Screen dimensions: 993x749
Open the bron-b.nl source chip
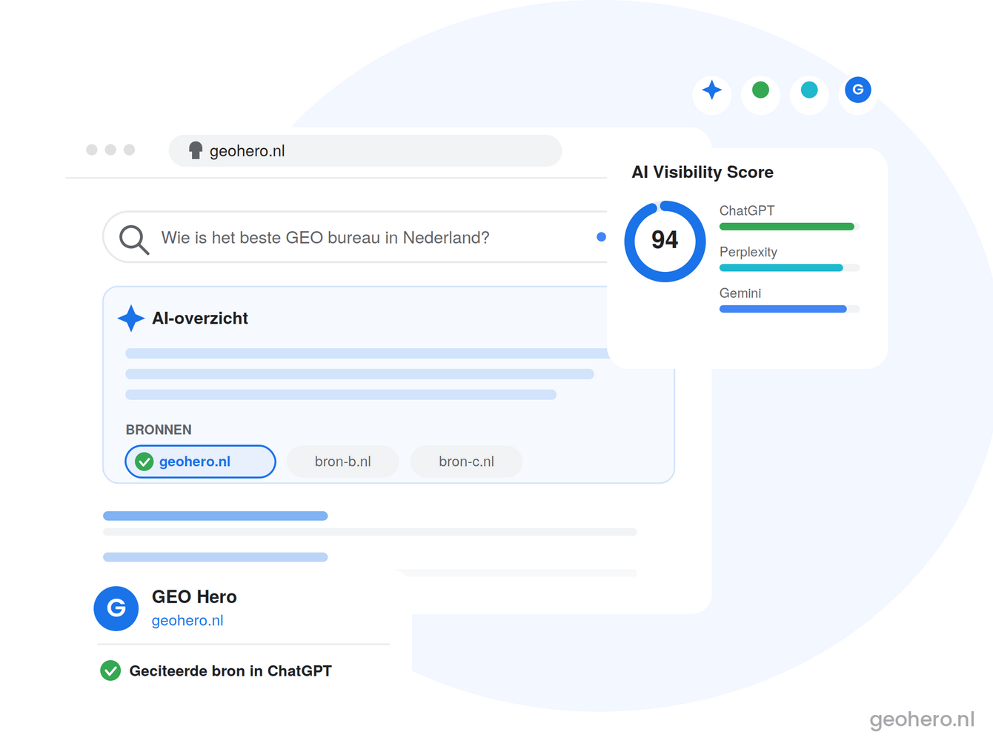[x=343, y=462]
